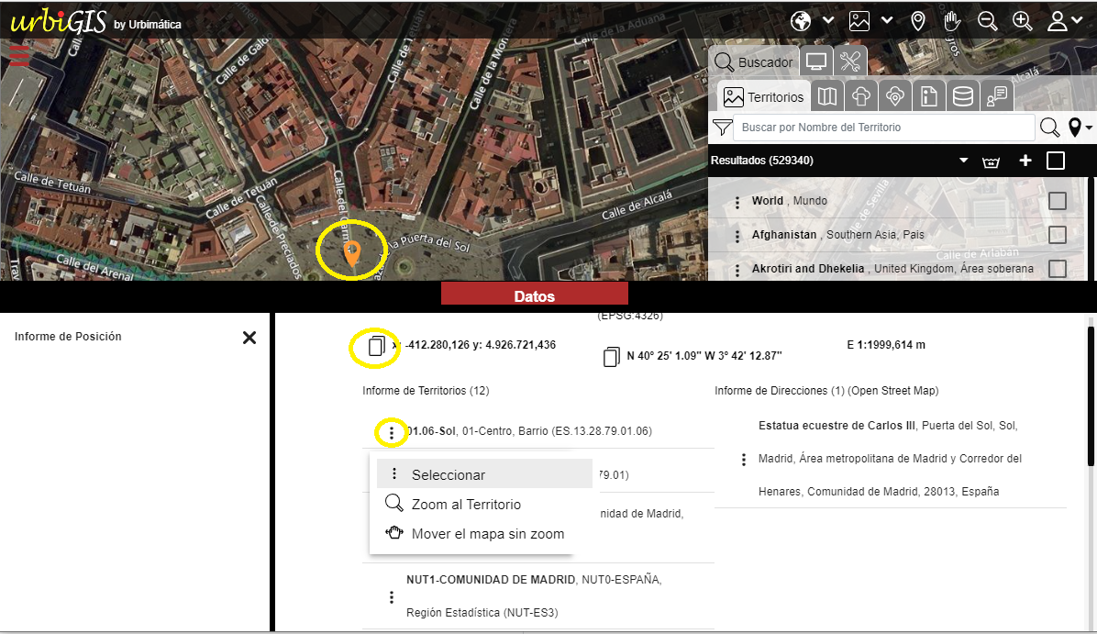Open the three-dot menu for 01.06-Sol
The height and width of the screenshot is (634, 1097).
click(391, 432)
